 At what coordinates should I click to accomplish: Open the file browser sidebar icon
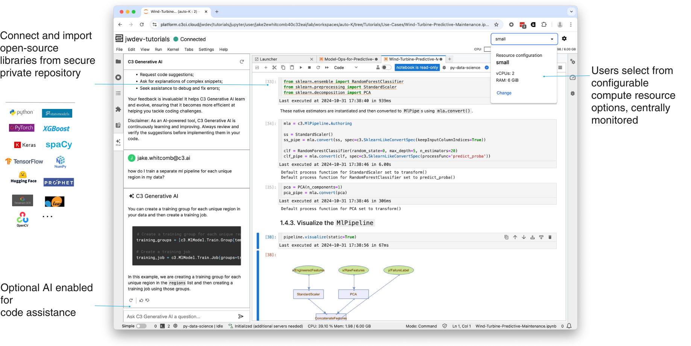pos(118,62)
